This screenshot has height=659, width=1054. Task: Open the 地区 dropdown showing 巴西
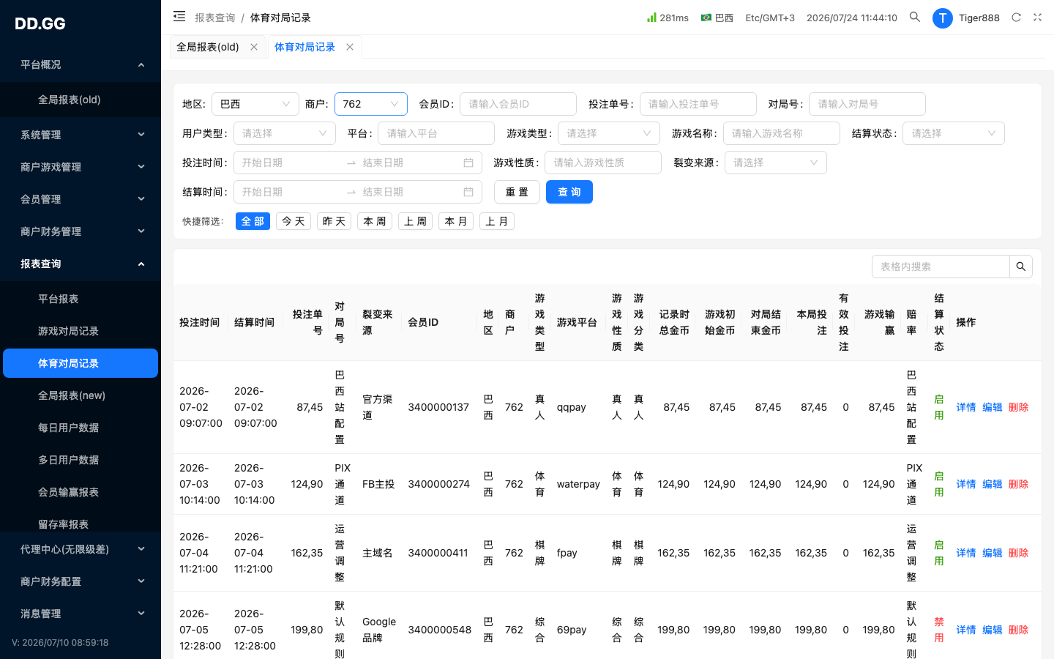click(255, 104)
